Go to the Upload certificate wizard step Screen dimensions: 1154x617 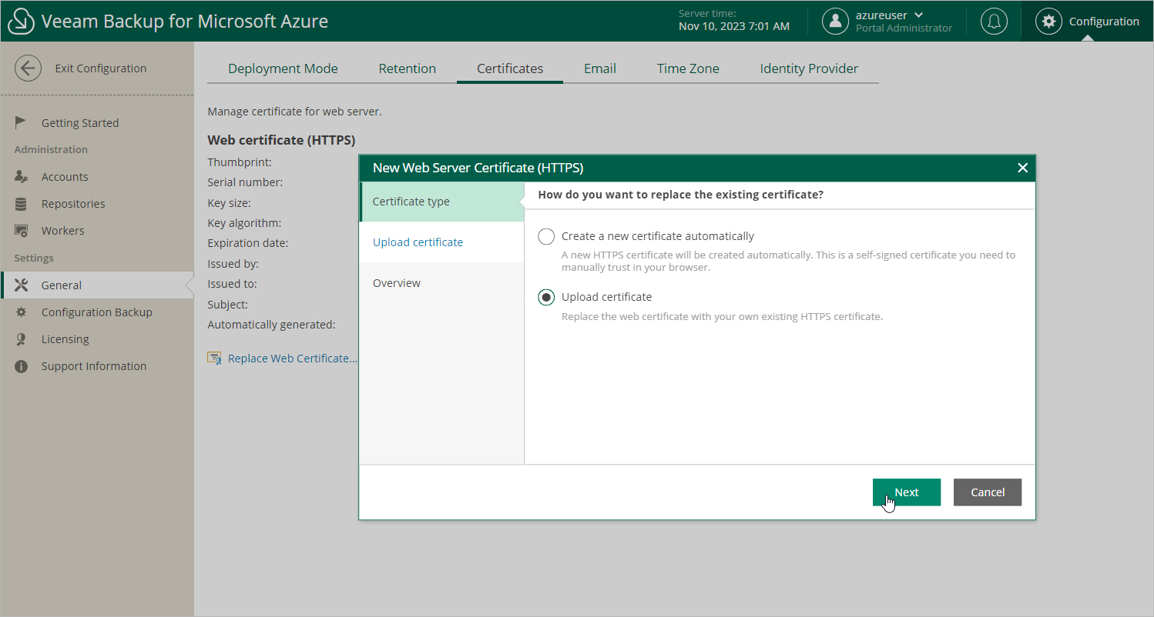(441, 242)
